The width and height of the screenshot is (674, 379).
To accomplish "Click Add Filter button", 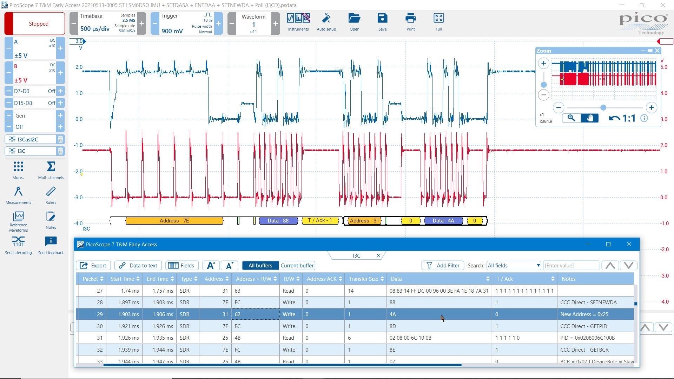I will 443,266.
